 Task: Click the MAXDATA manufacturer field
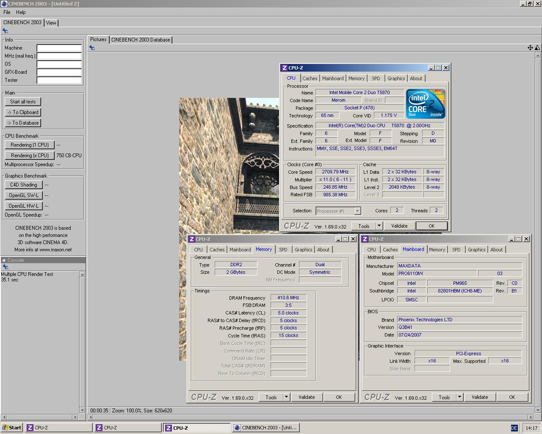click(x=459, y=266)
